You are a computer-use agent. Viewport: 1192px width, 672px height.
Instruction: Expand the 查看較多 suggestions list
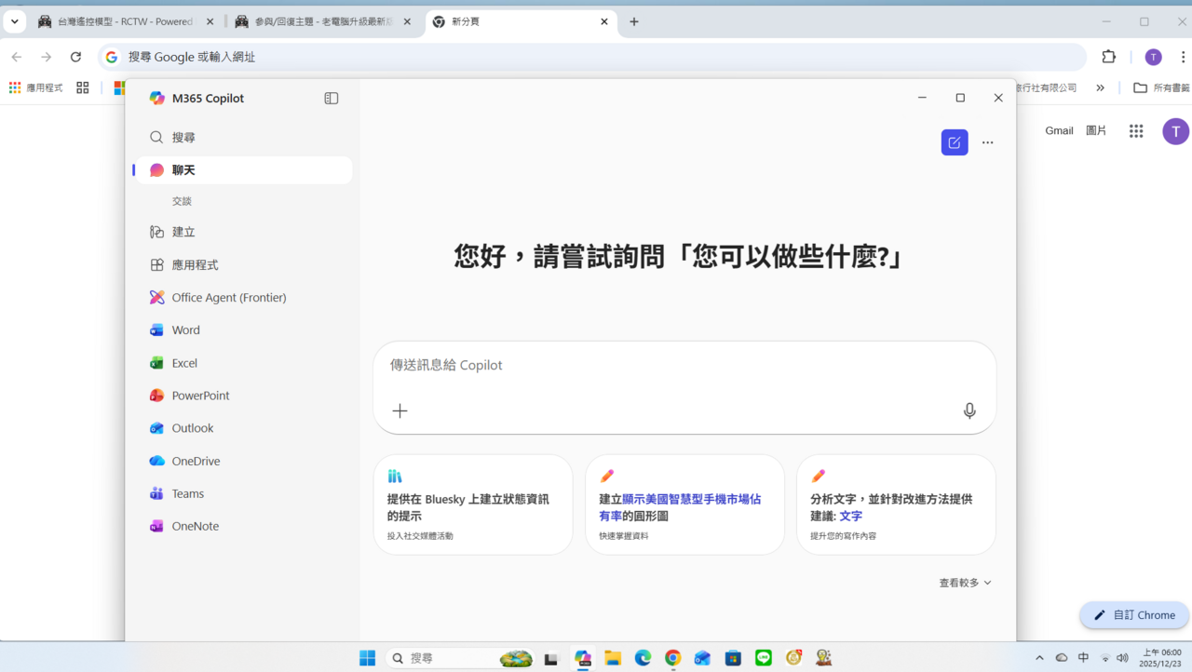[x=965, y=582]
